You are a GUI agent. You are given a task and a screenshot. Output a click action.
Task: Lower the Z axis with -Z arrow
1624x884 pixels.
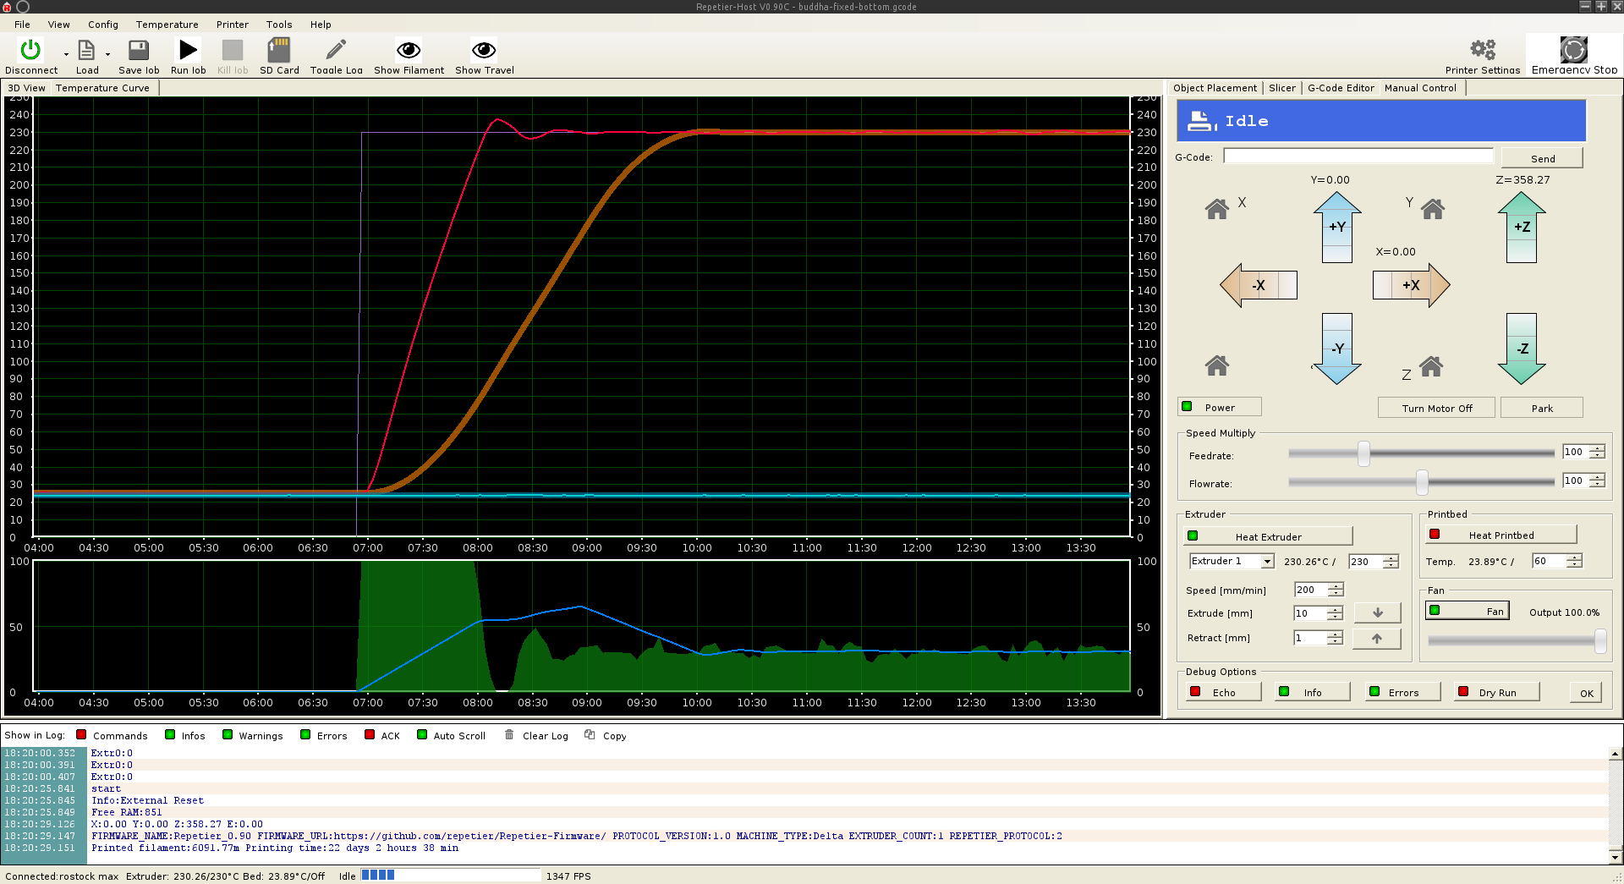coord(1521,349)
